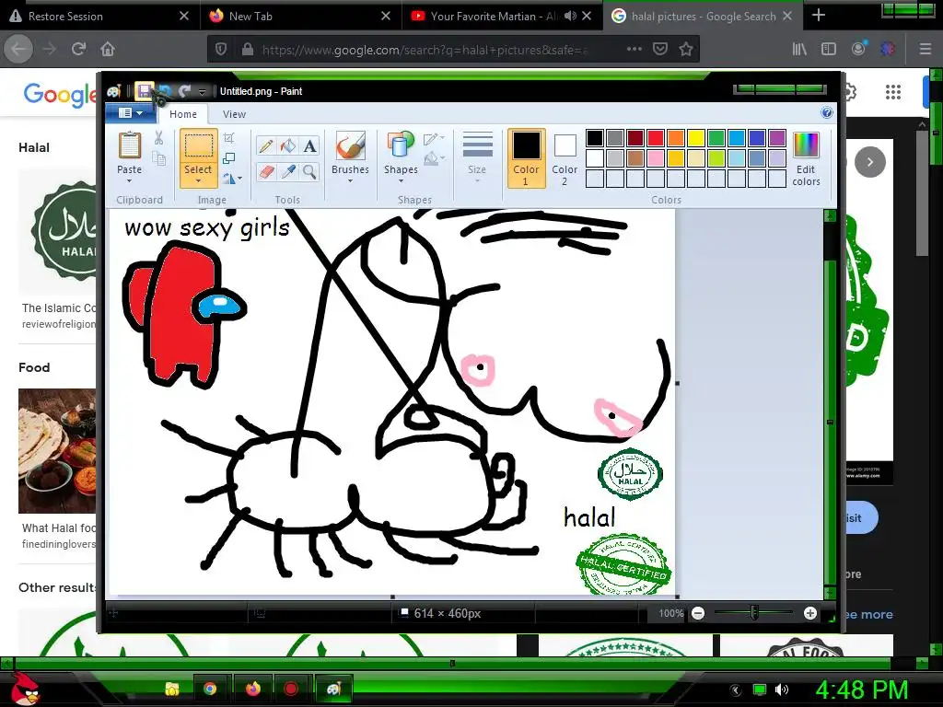This screenshot has width=943, height=707.
Task: Bookmark this page with the star
Action: [686, 50]
